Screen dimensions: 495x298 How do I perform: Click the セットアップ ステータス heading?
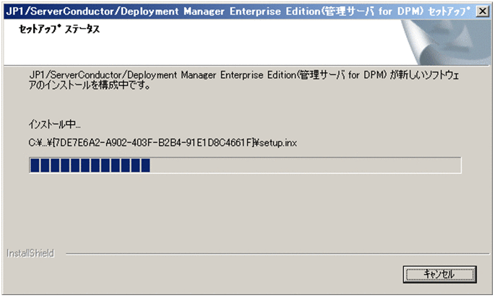tap(56, 31)
